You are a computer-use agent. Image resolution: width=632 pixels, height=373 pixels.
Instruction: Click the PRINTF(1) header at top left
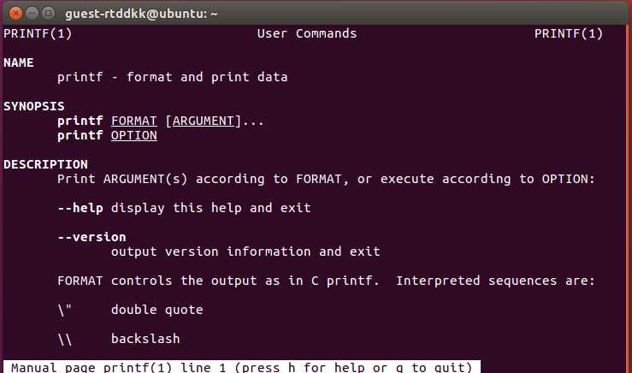(38, 34)
